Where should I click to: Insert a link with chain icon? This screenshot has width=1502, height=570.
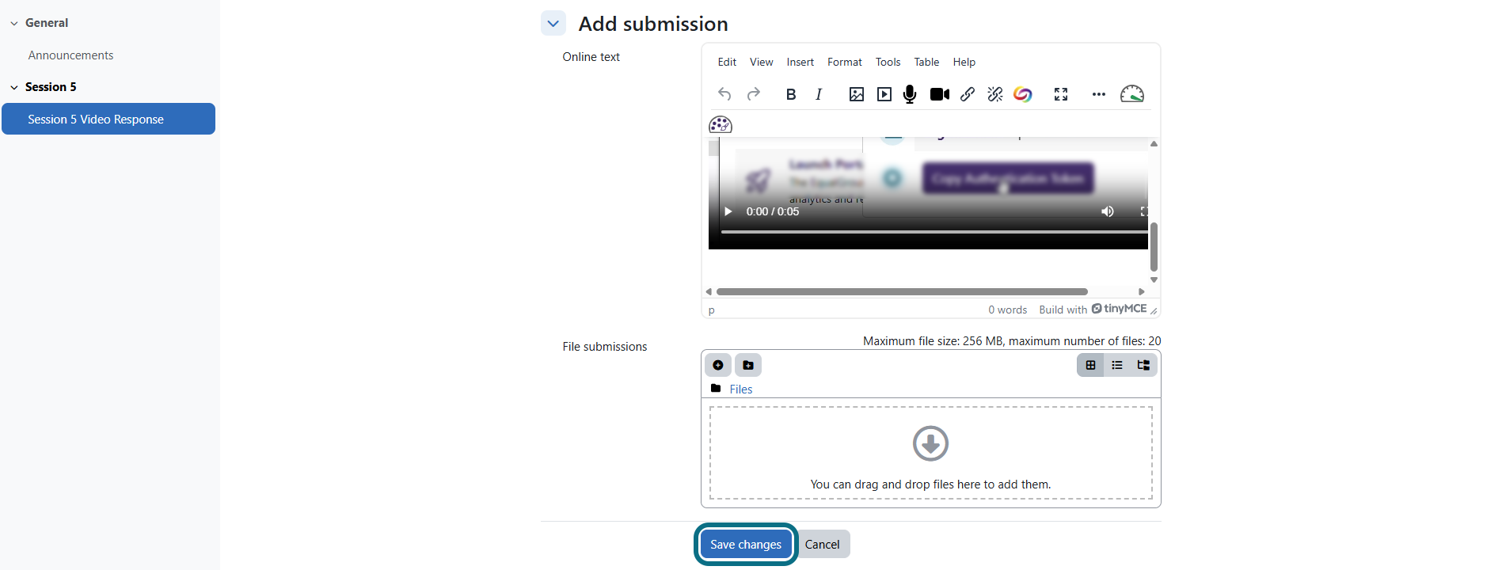click(968, 94)
